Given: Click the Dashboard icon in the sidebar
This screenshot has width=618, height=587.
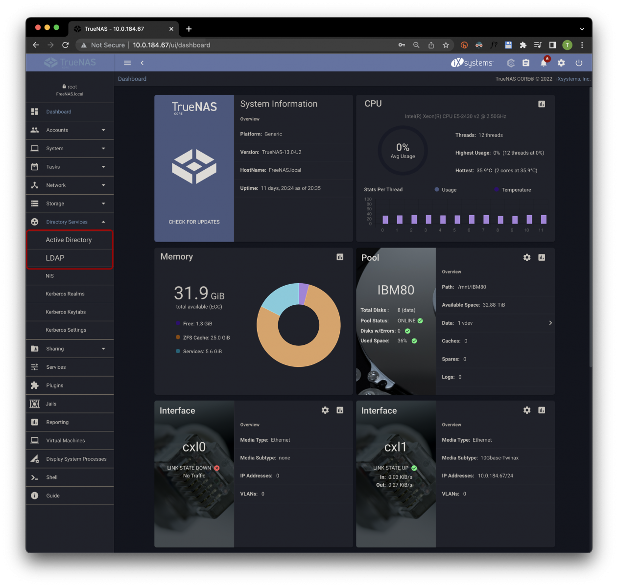Looking at the screenshot, I should [35, 112].
